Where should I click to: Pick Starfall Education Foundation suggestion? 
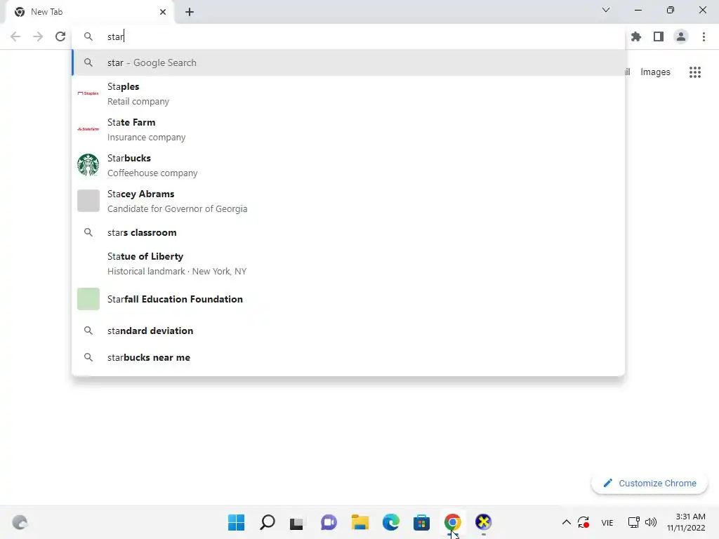click(348, 299)
